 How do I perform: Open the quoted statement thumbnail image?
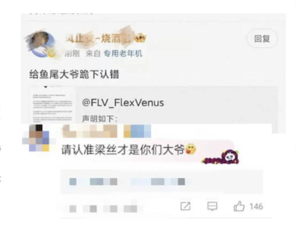52,106
